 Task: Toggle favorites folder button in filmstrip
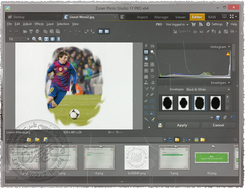tap(177, 140)
